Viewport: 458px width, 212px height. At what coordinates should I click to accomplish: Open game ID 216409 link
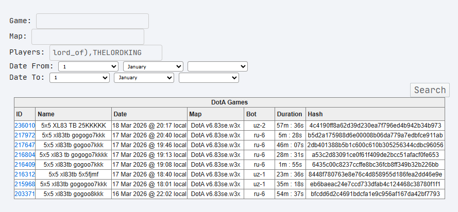point(25,165)
